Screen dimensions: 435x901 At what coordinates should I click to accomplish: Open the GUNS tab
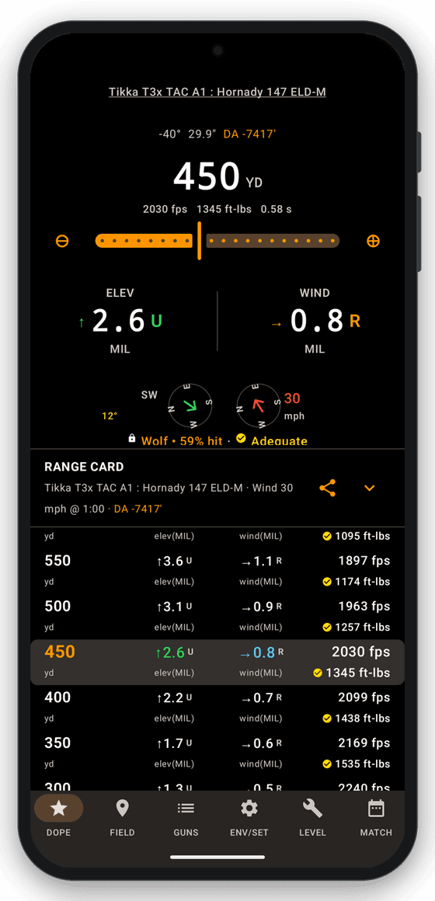tap(186, 816)
